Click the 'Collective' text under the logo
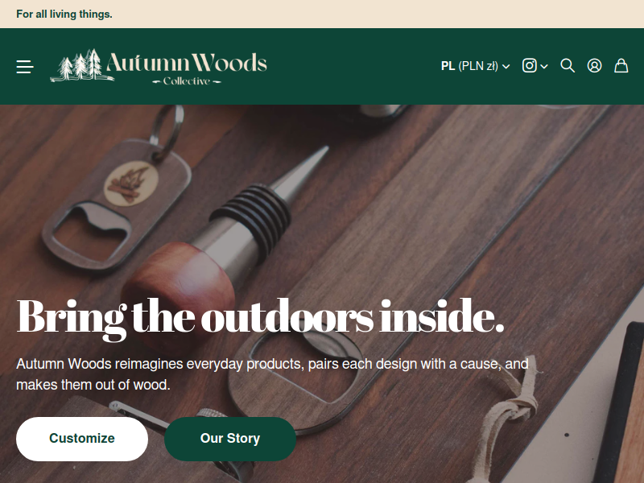 point(187,81)
